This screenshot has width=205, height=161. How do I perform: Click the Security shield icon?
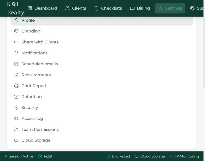tap(16, 108)
